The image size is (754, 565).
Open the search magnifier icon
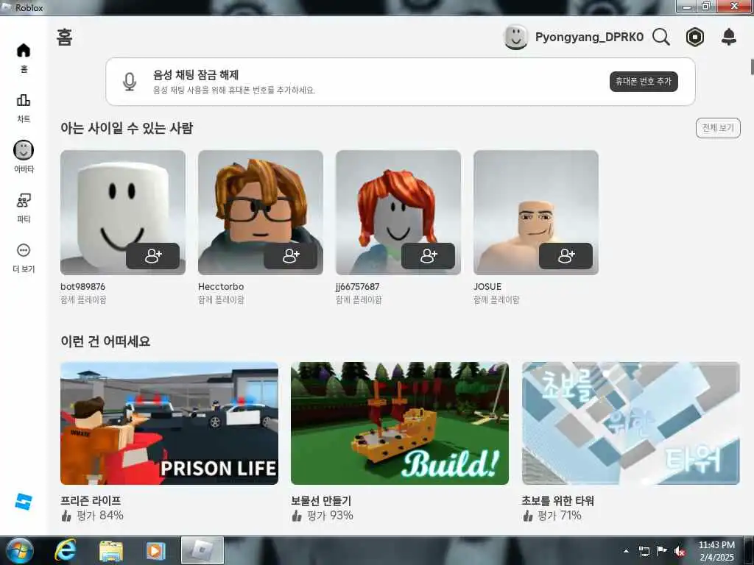661,37
